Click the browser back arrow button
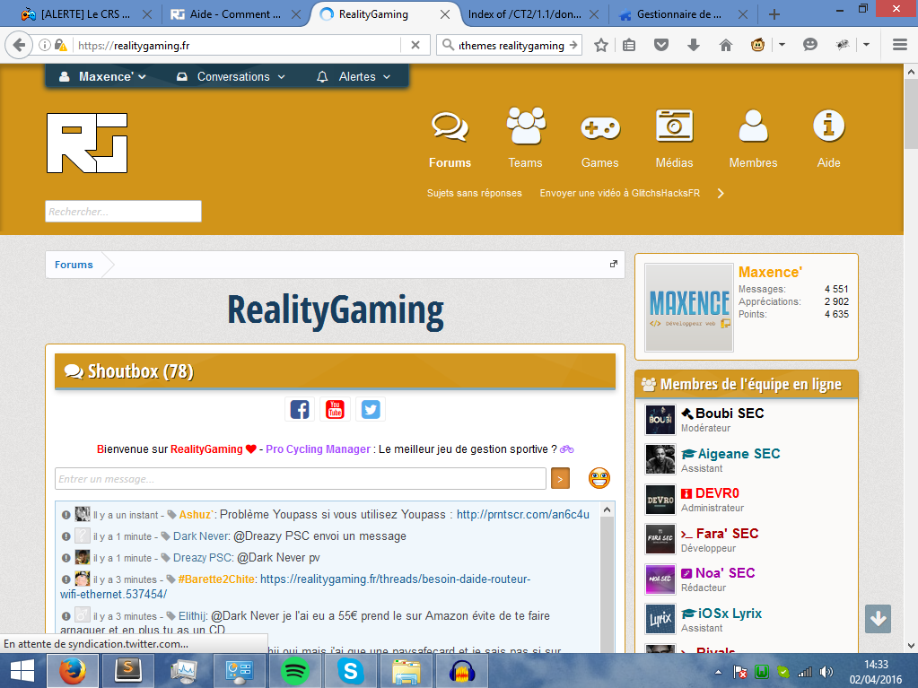The width and height of the screenshot is (918, 688). (20, 45)
